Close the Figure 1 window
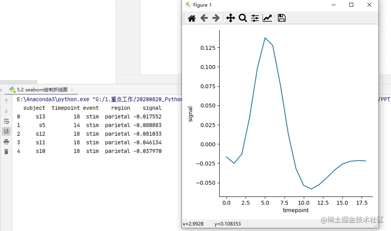 click(369, 5)
